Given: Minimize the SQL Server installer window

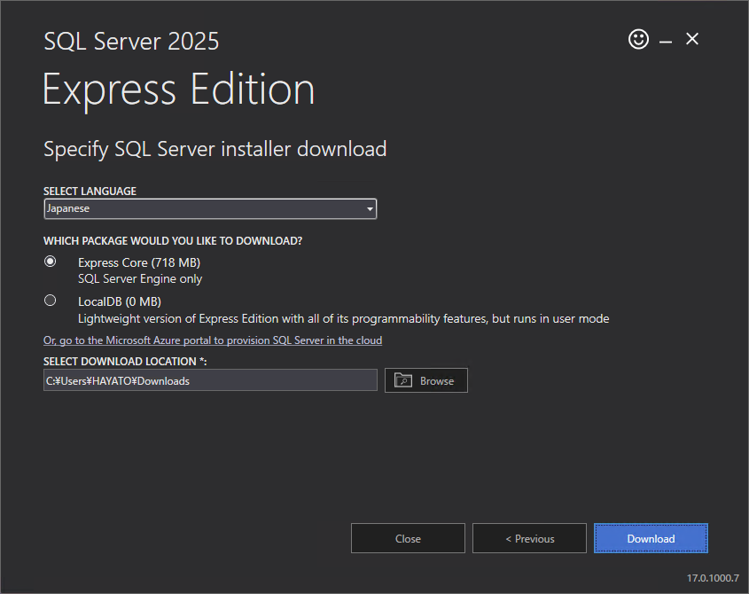Looking at the screenshot, I should tap(666, 42).
